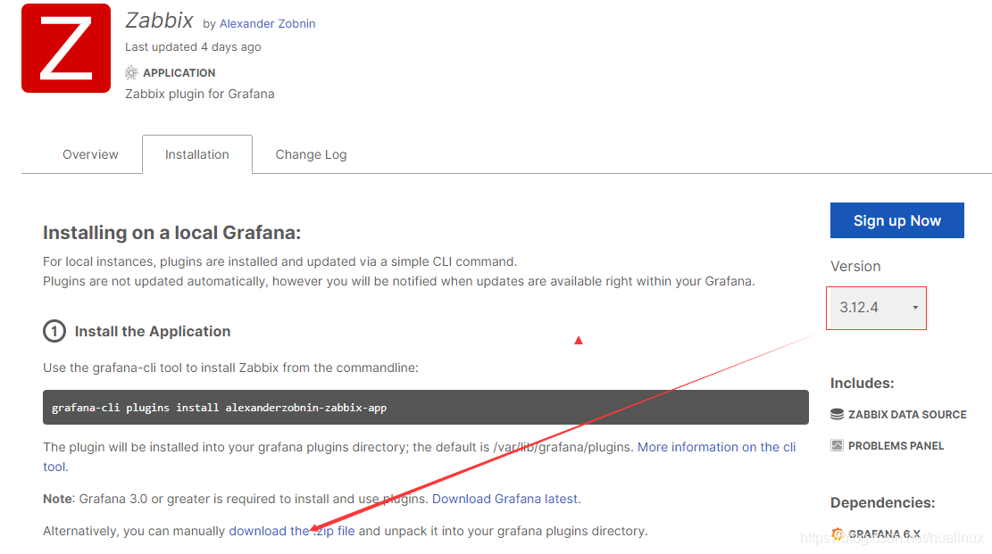This screenshot has height=554, width=992.
Task: Select the Installation tab
Action: click(x=196, y=154)
